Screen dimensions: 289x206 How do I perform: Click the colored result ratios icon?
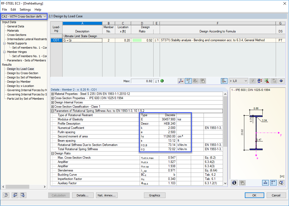[x=260, y=81]
